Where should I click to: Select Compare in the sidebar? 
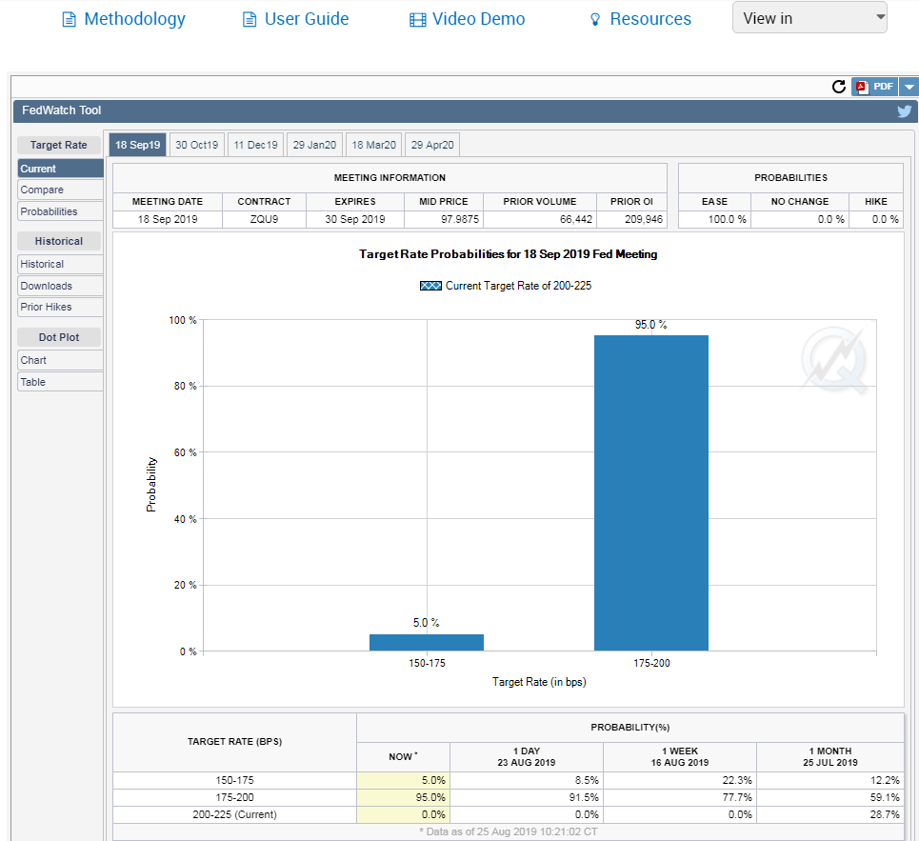point(60,190)
